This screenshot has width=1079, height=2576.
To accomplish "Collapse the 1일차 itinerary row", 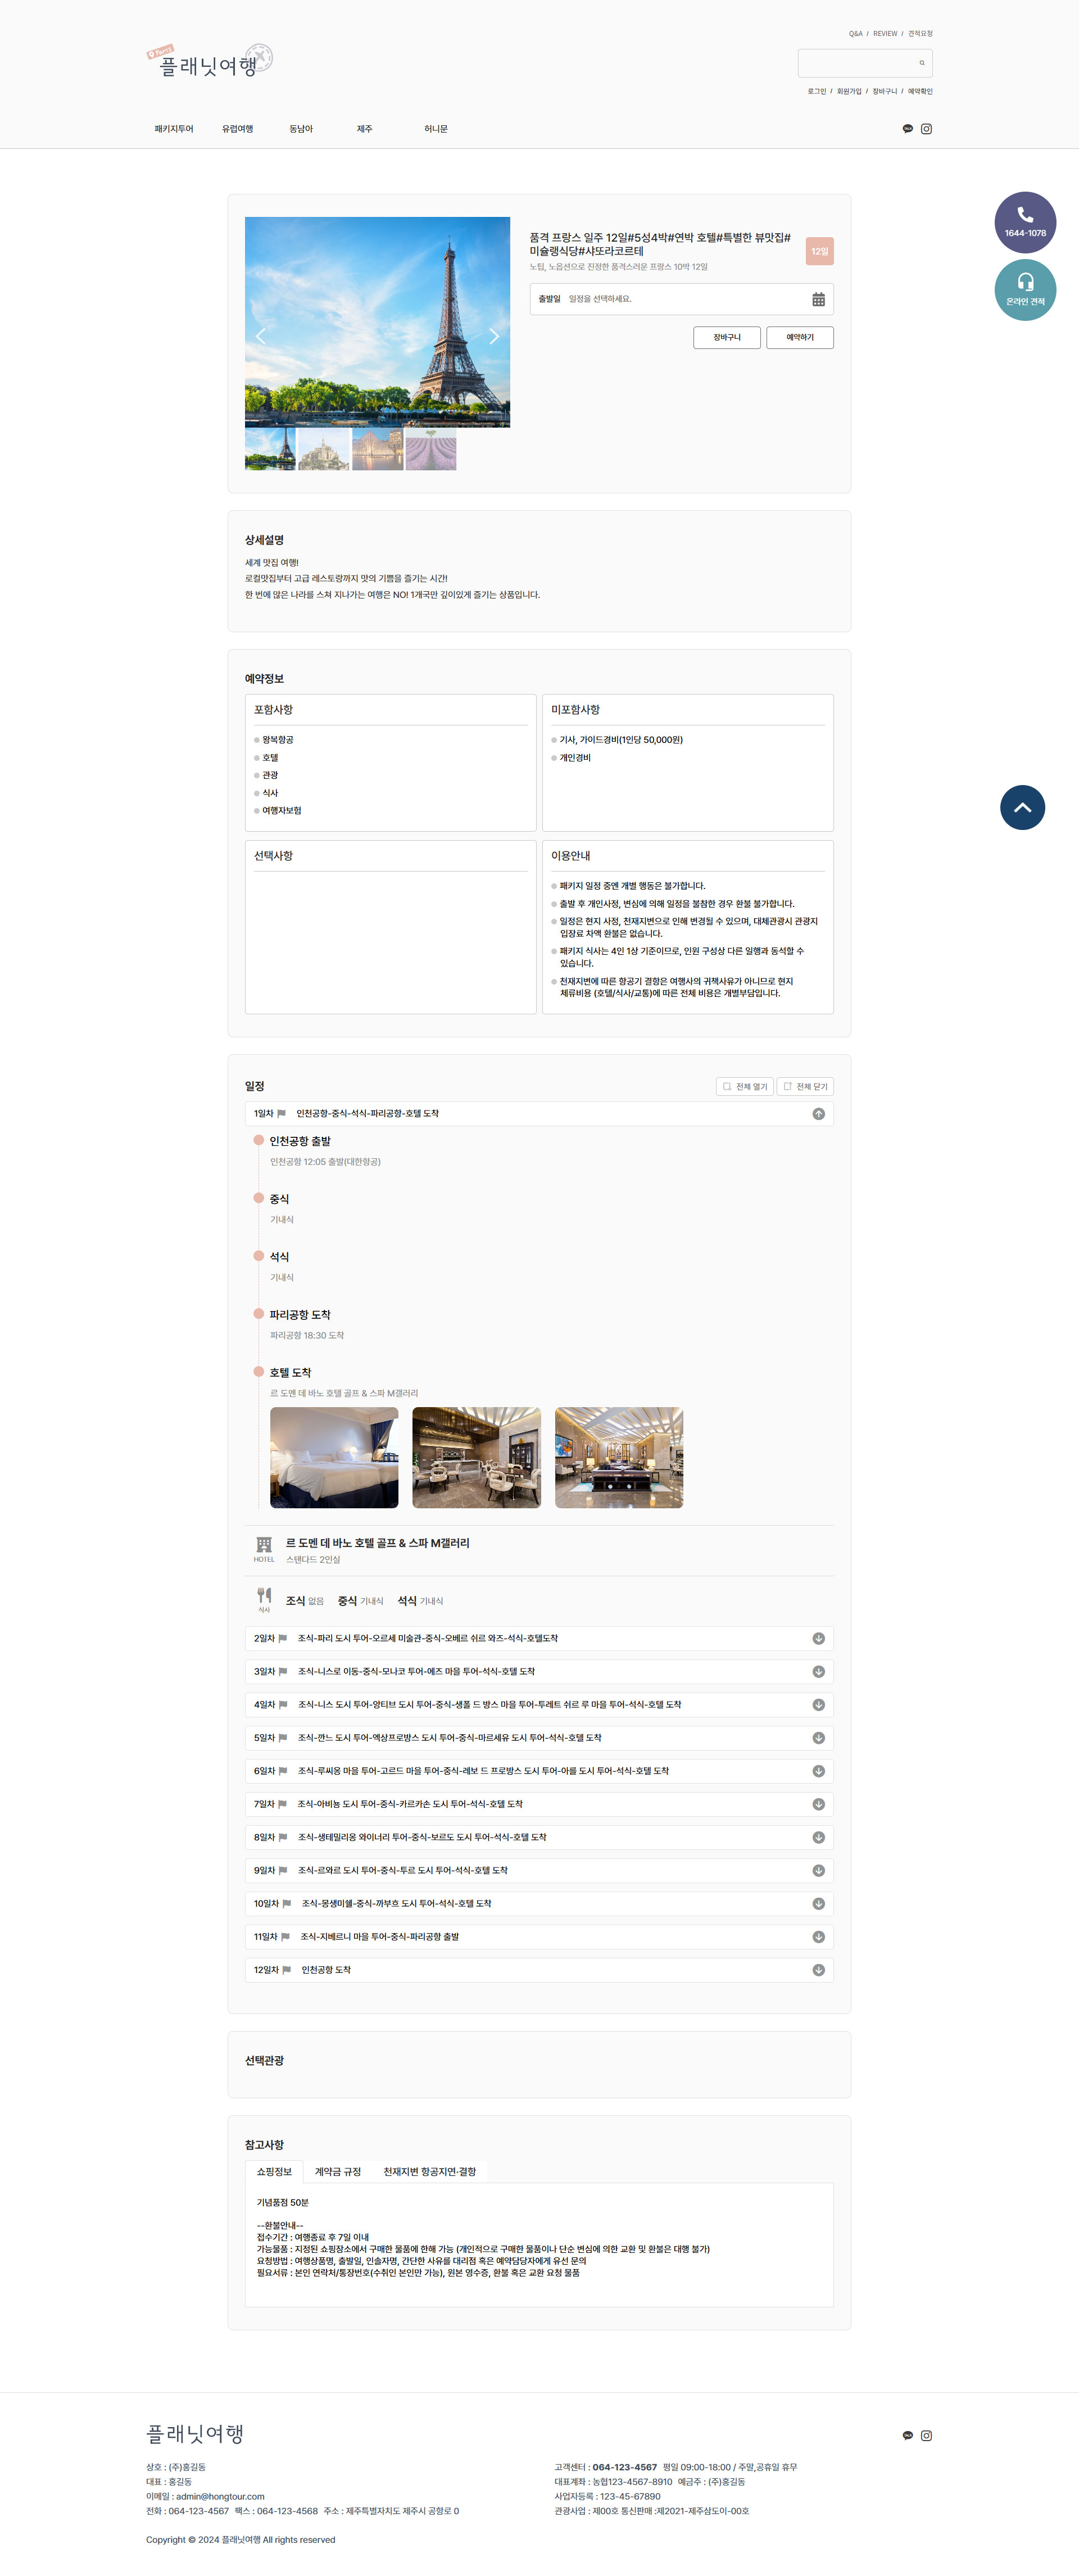I will click(x=818, y=1114).
